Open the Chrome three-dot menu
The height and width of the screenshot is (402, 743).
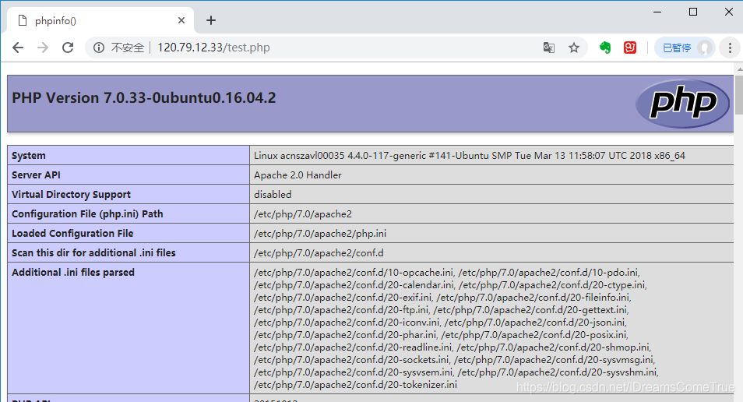click(730, 48)
